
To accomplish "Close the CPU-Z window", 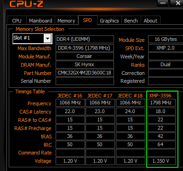I will [178, 3].
